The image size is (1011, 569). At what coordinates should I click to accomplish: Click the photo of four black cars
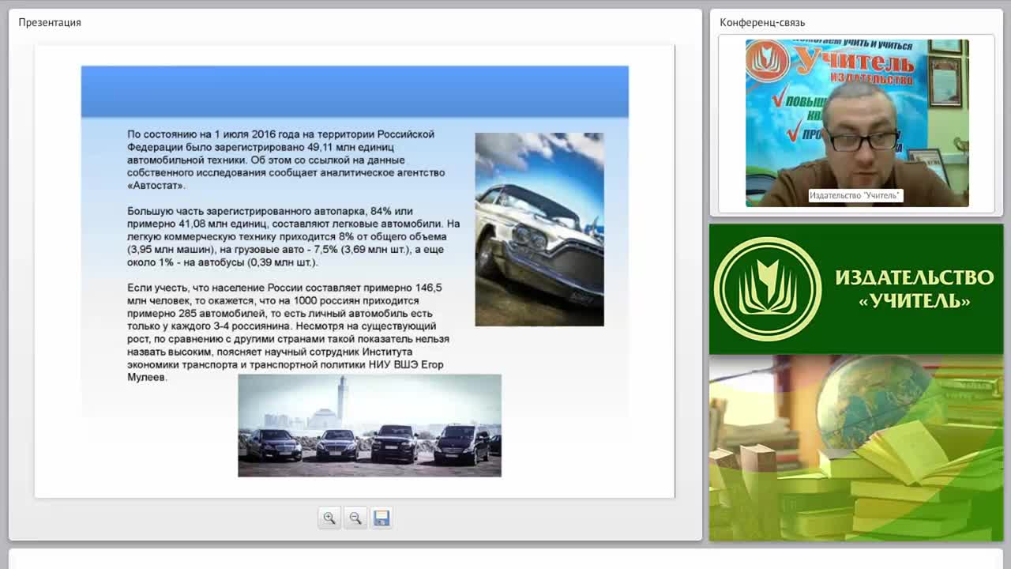click(370, 425)
